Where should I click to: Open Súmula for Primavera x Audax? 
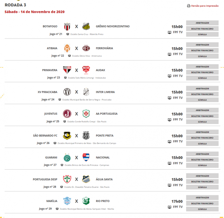coord(202,78)
